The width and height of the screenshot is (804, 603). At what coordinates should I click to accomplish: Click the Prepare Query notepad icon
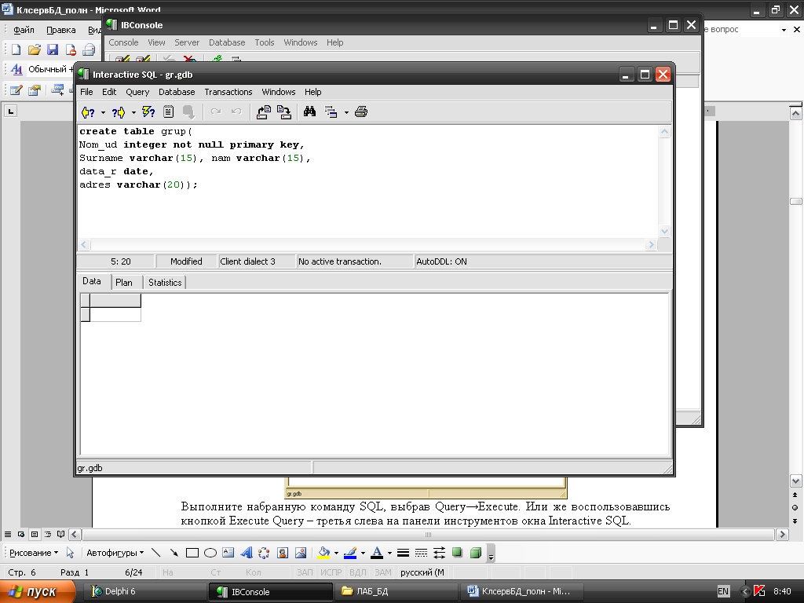coord(168,111)
